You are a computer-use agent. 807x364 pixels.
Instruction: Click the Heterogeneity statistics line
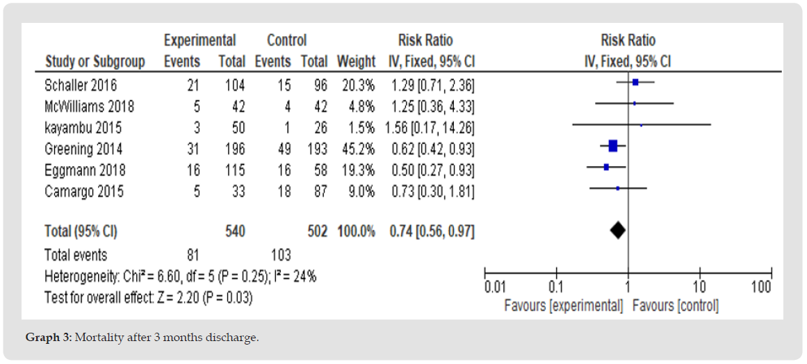pyautogui.click(x=180, y=276)
